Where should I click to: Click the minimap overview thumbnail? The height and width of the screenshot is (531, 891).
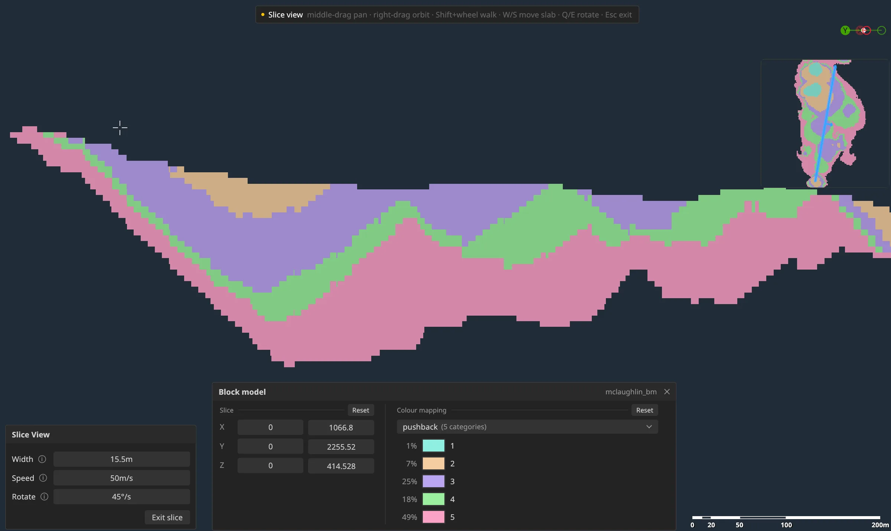825,123
